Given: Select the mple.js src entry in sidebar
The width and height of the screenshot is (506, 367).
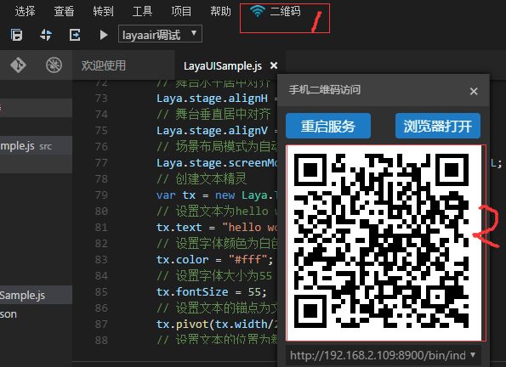Looking at the screenshot, I should point(36,146).
